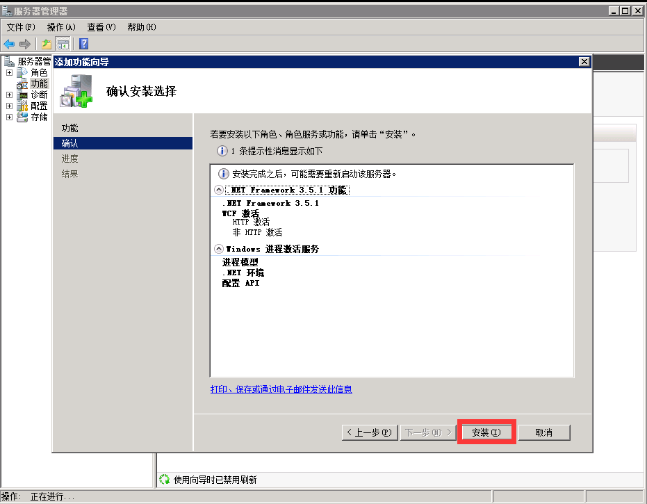Click the Forward arrow toolbar icon

tap(25, 44)
